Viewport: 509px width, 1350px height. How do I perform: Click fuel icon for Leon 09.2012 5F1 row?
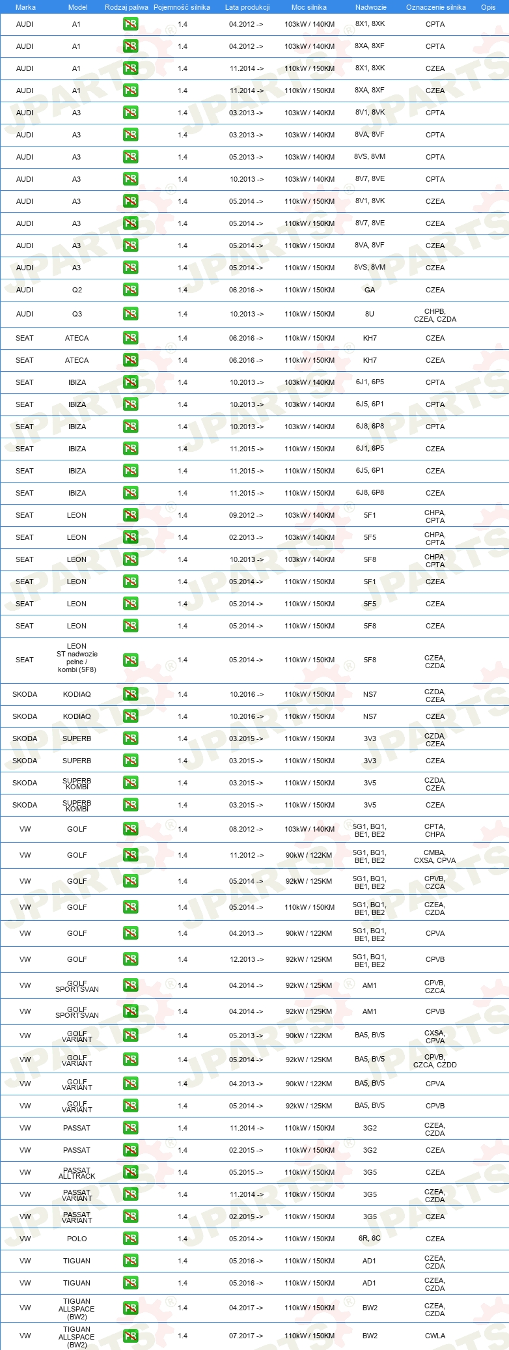(130, 515)
